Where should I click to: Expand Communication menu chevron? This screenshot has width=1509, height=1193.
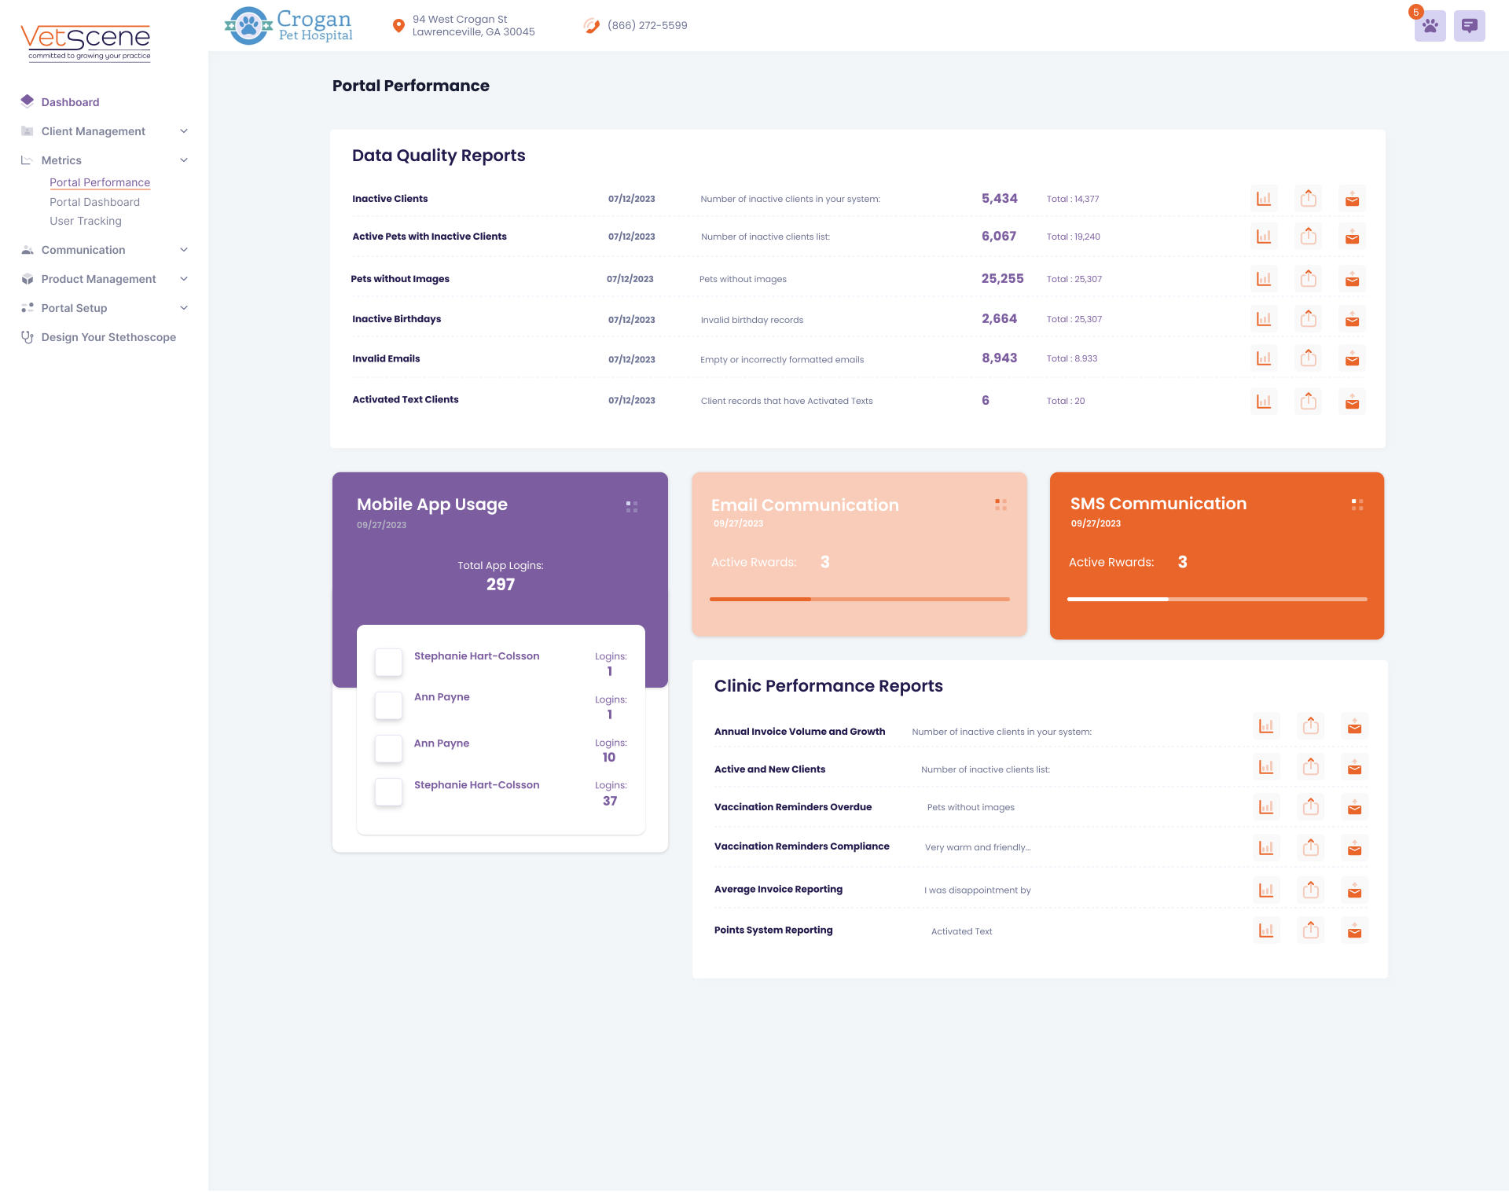[x=184, y=250]
